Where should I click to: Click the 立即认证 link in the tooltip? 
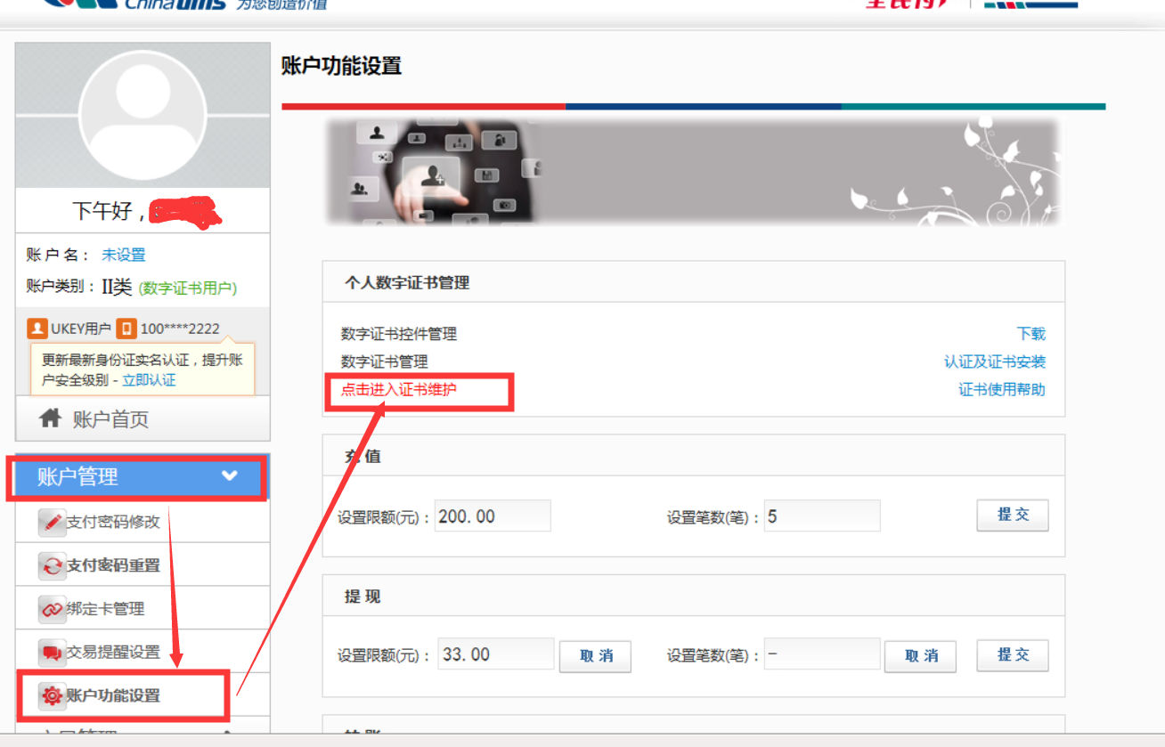click(x=149, y=380)
